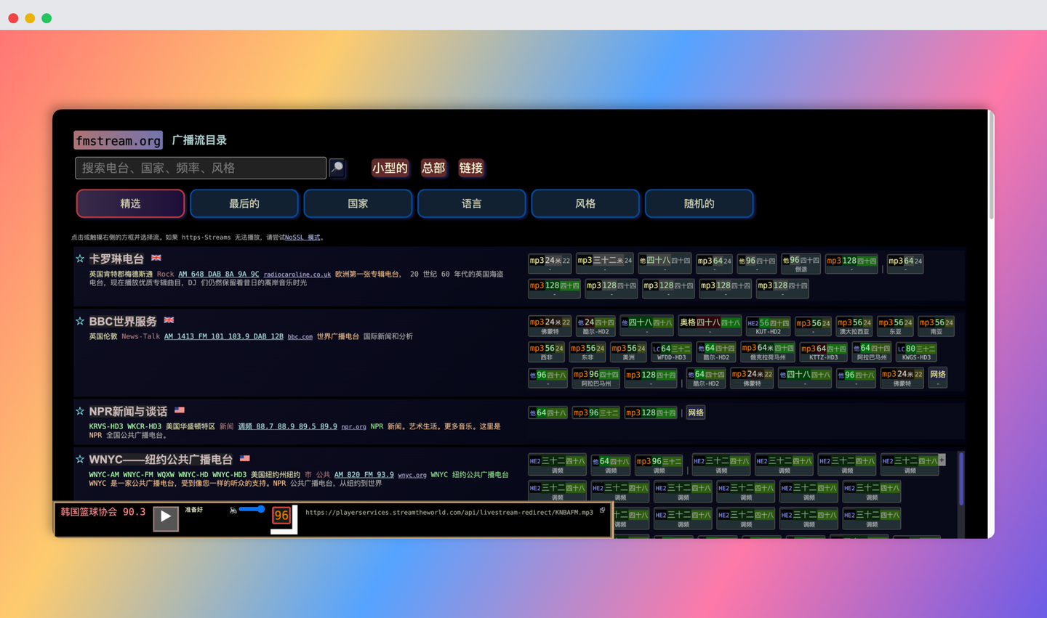Click the UK flag beside BBC世界服务
Screen dimensions: 1047x618
[168, 320]
